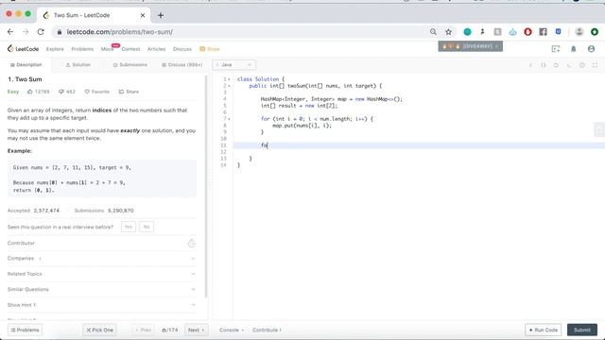The width and height of the screenshot is (605, 340).
Task: Click the editor braces format icon
Action: 543,65
